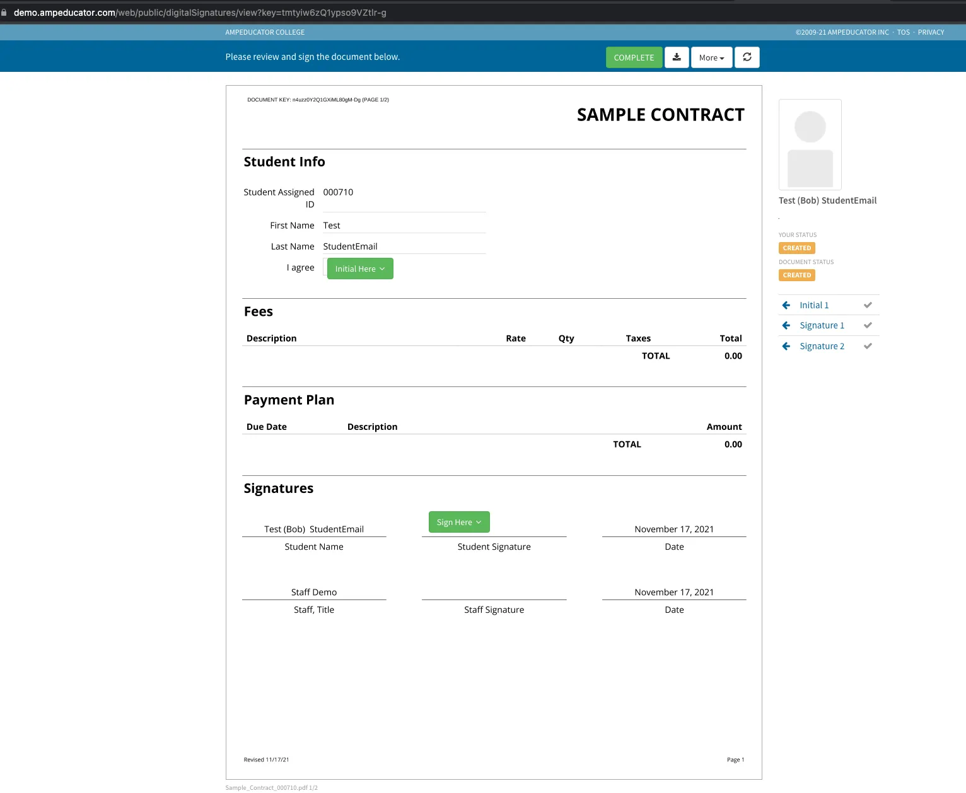The image size is (966, 793).
Task: Click the Staff Demo name text
Action: pos(314,592)
